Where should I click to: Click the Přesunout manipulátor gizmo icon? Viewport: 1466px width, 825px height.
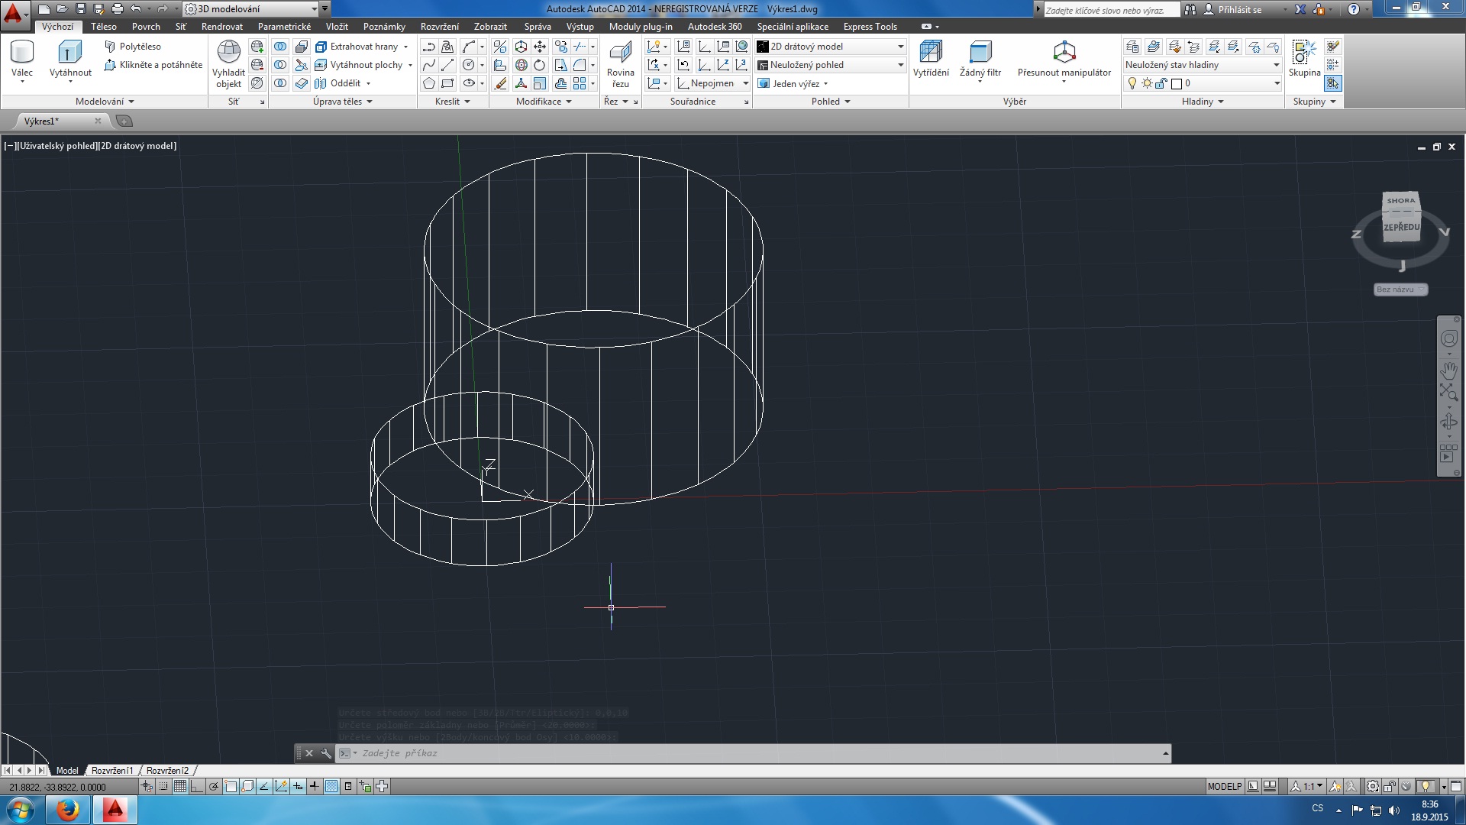[1064, 53]
